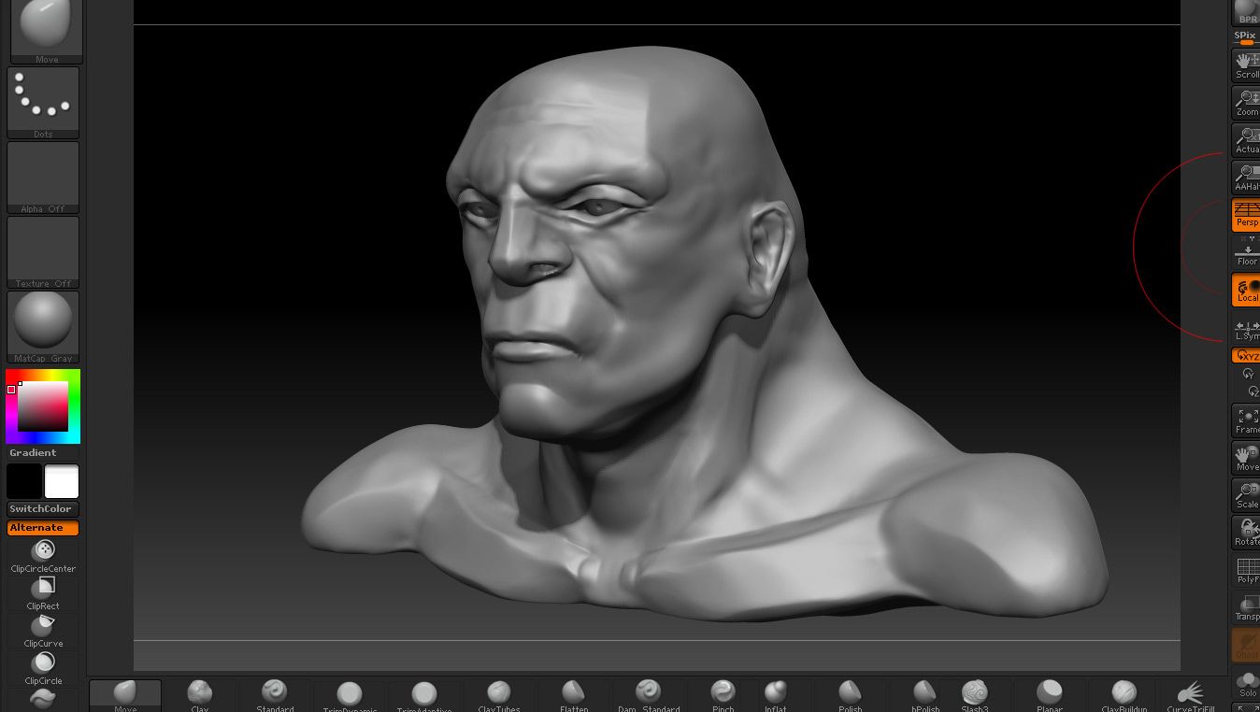Click the AAHalf button

pyautogui.click(x=1246, y=178)
